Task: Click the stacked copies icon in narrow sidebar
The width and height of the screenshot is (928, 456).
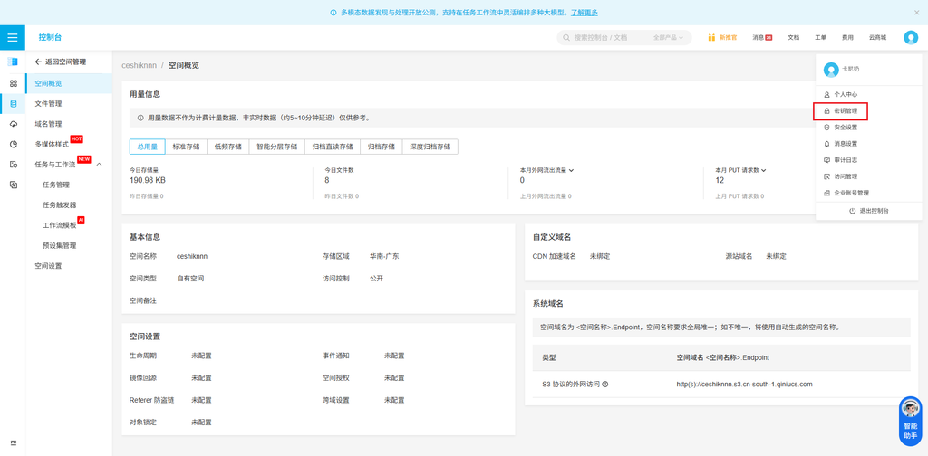Action: click(x=13, y=185)
